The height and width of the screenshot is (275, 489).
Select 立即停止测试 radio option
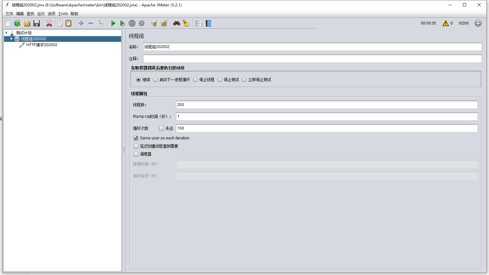tap(244, 80)
